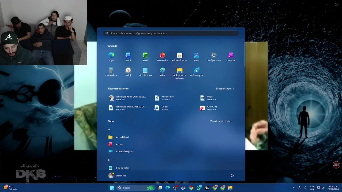The height and width of the screenshot is (192, 342).
Task: Click the microphone icon in system tray
Action: (305, 188)
